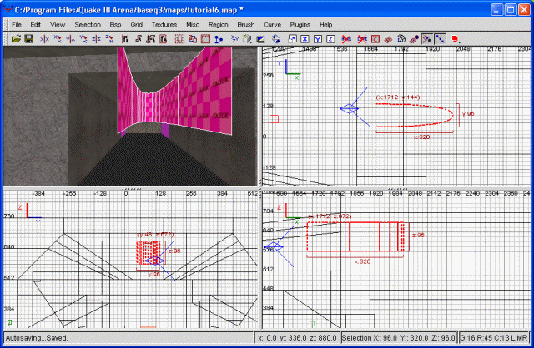The width and height of the screenshot is (534, 348).
Task: Click the red selected brush in XZ view
Action: [355, 236]
